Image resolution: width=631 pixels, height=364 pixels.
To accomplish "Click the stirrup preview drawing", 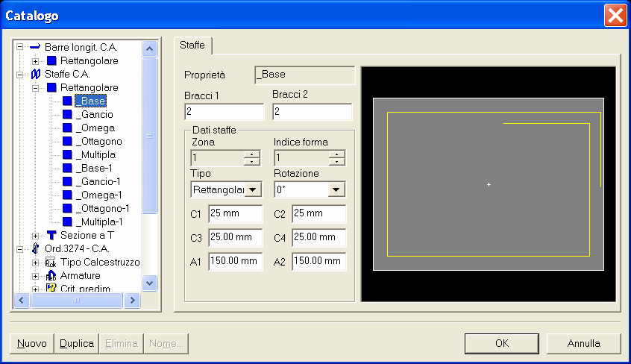I will click(489, 184).
